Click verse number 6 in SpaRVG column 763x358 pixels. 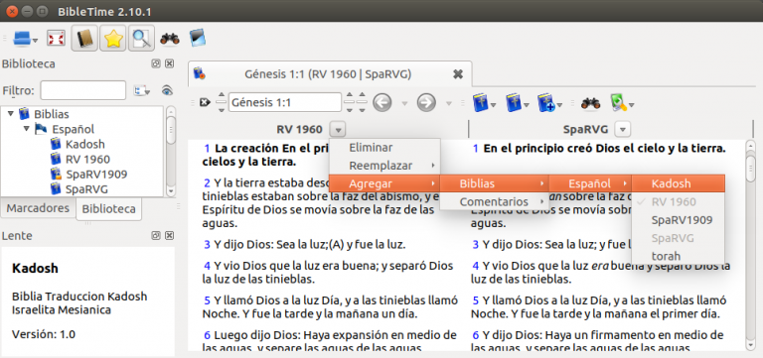point(476,335)
